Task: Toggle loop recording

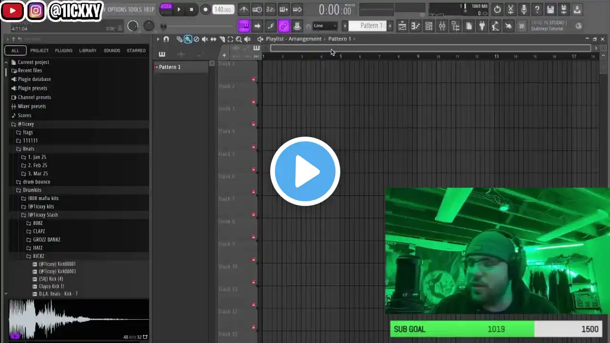Action: pyautogui.click(x=297, y=9)
